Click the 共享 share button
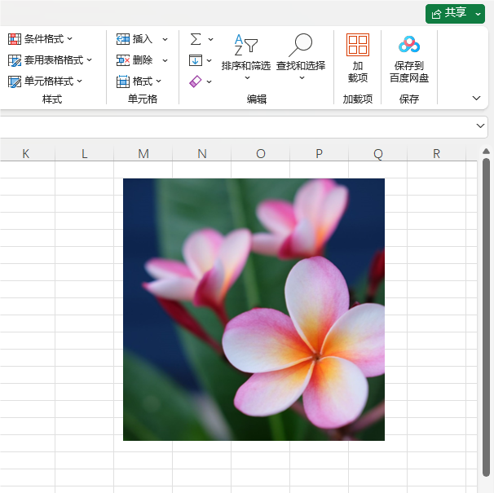Viewport: 494px width, 493px height. pos(449,14)
